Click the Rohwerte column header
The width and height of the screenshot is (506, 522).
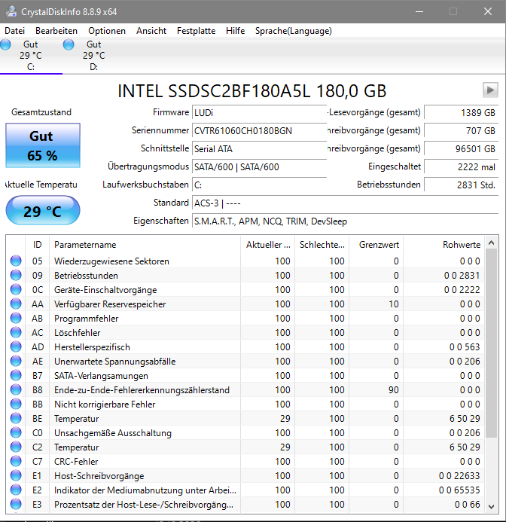[x=444, y=245]
